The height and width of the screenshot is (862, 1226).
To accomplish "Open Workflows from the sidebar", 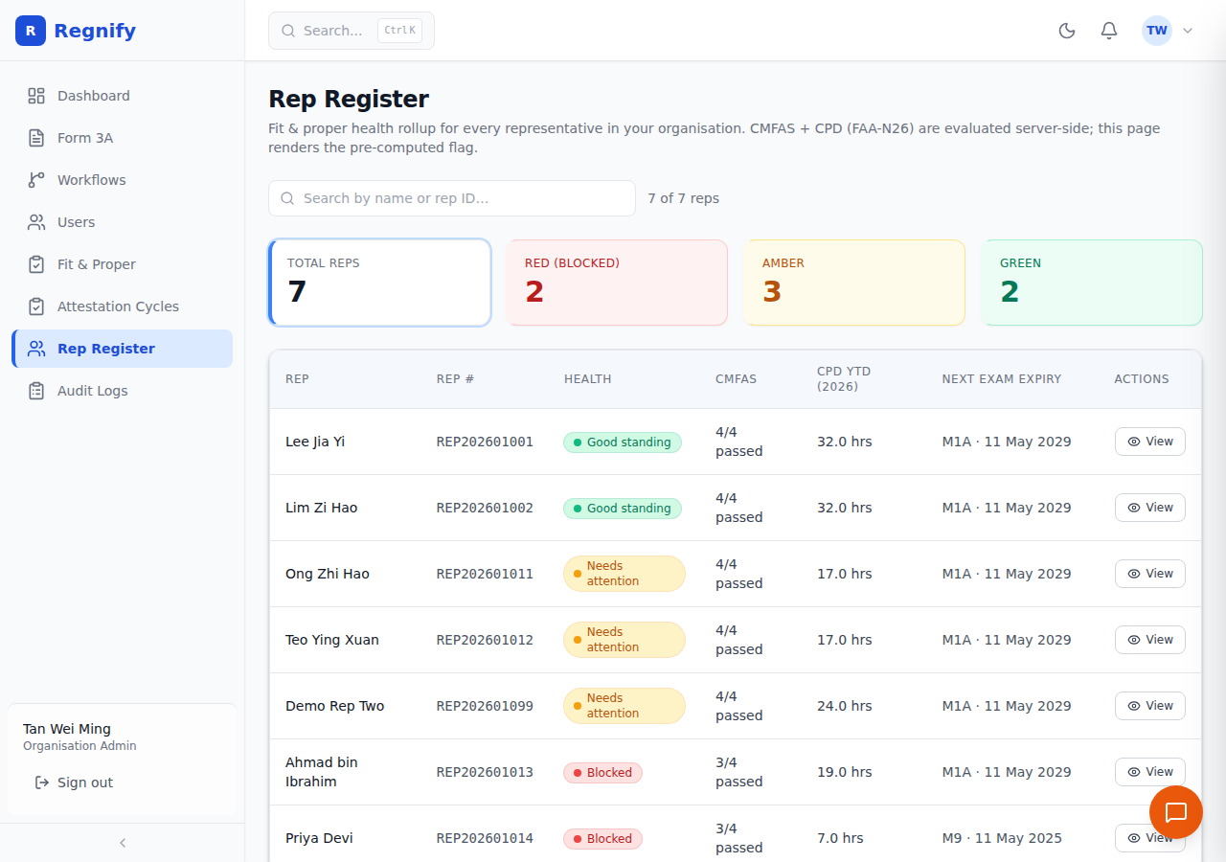I will point(122,180).
